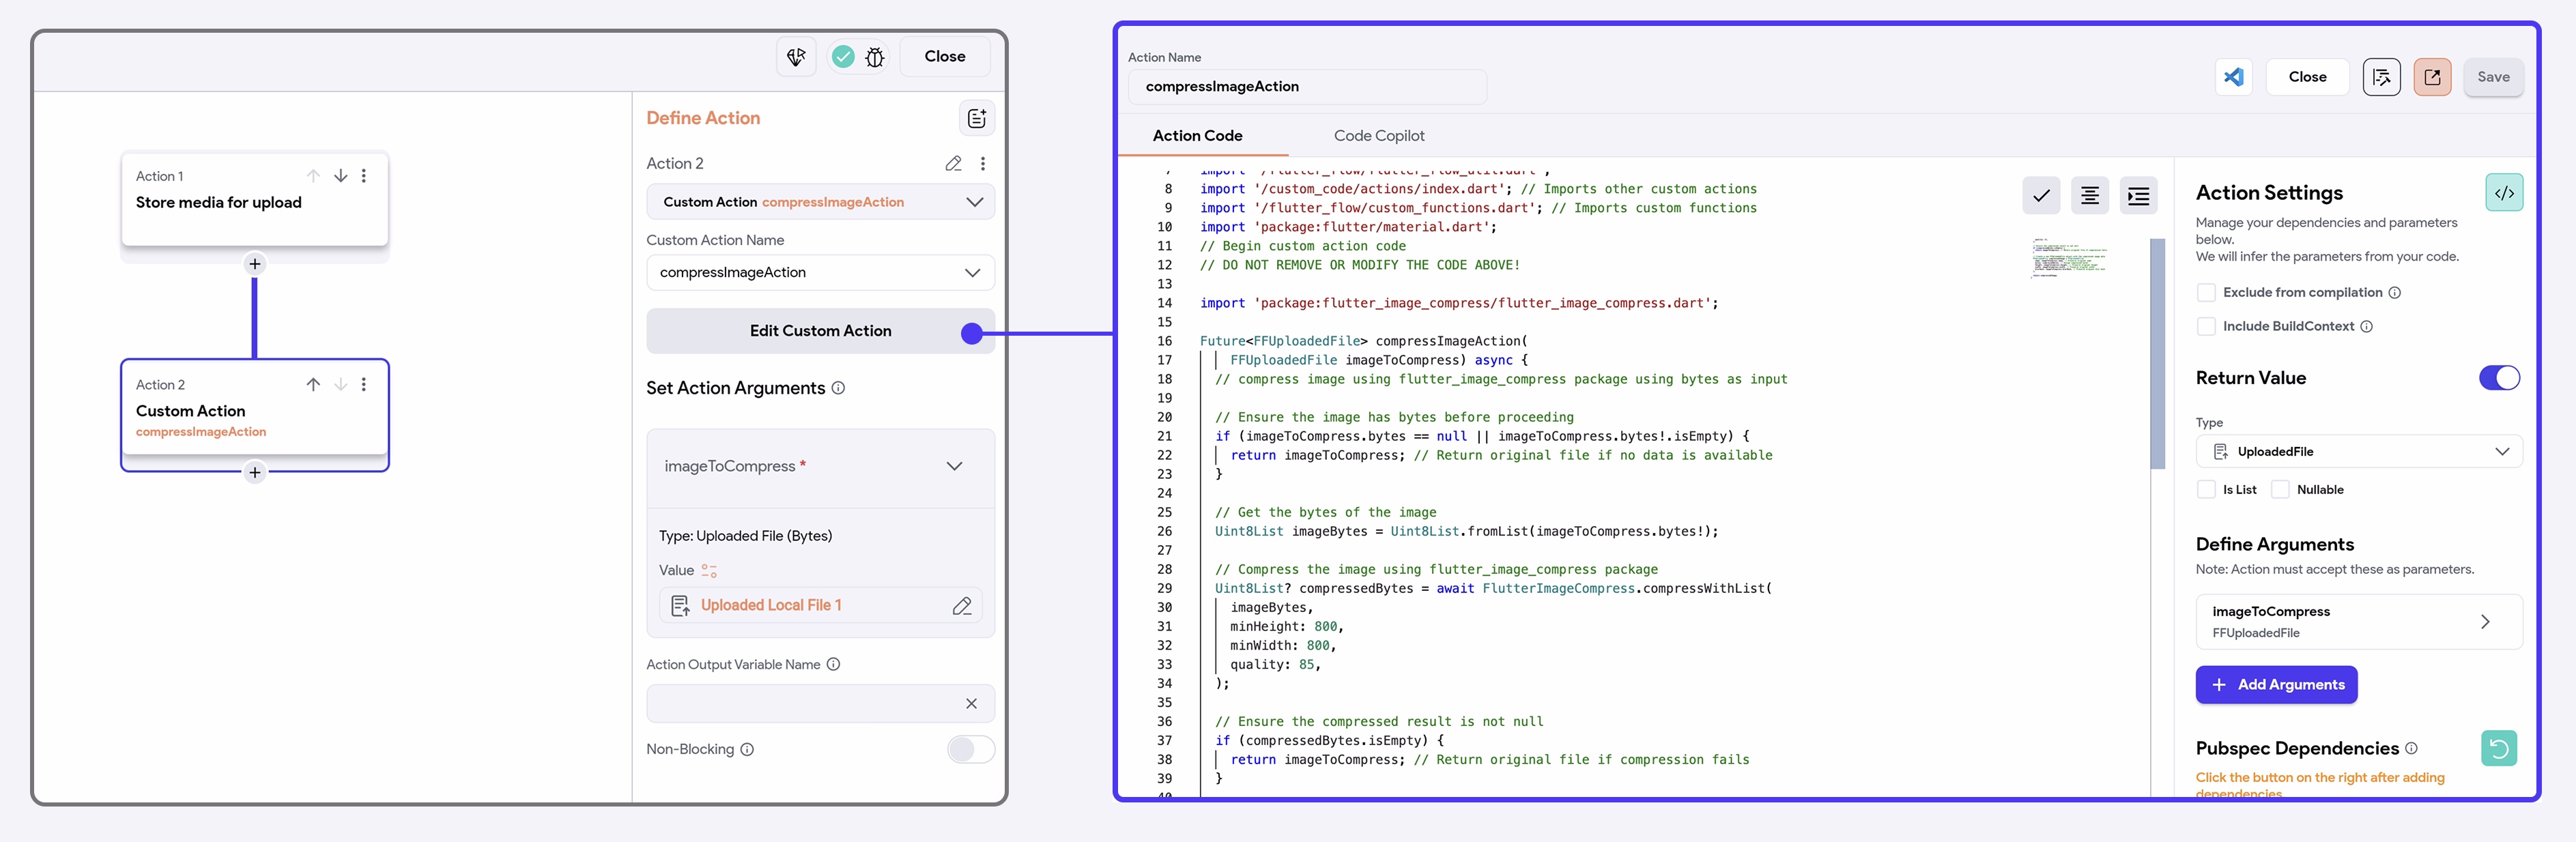
Task: Click the Action Name input field
Action: pyautogui.click(x=1307, y=87)
